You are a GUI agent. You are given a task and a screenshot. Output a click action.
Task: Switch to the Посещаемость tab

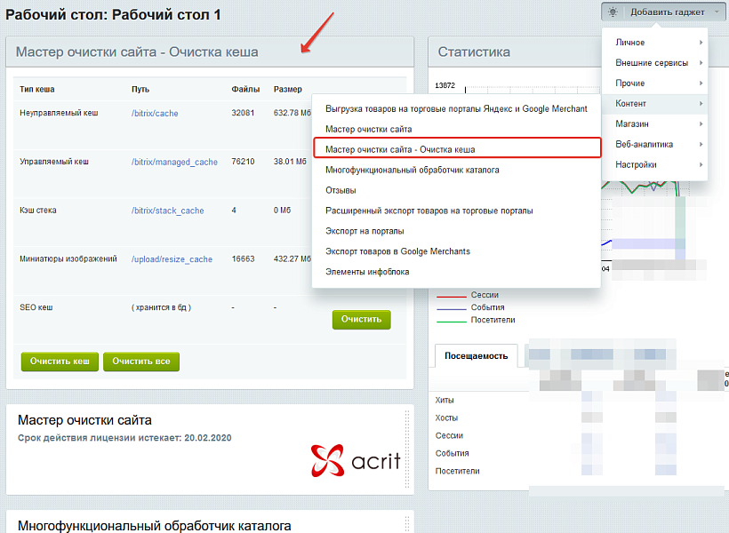476,356
